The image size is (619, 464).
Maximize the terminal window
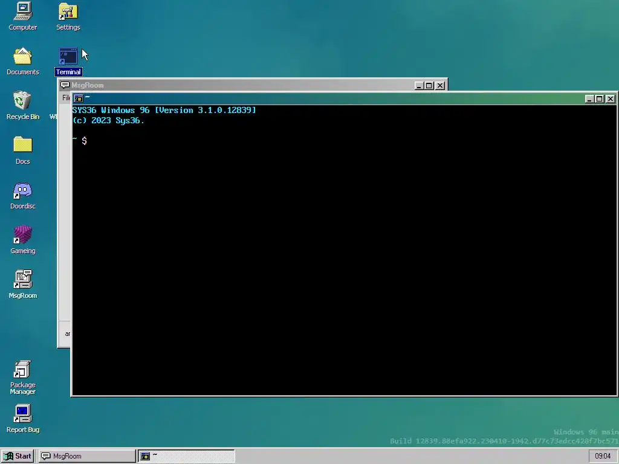tap(599, 99)
